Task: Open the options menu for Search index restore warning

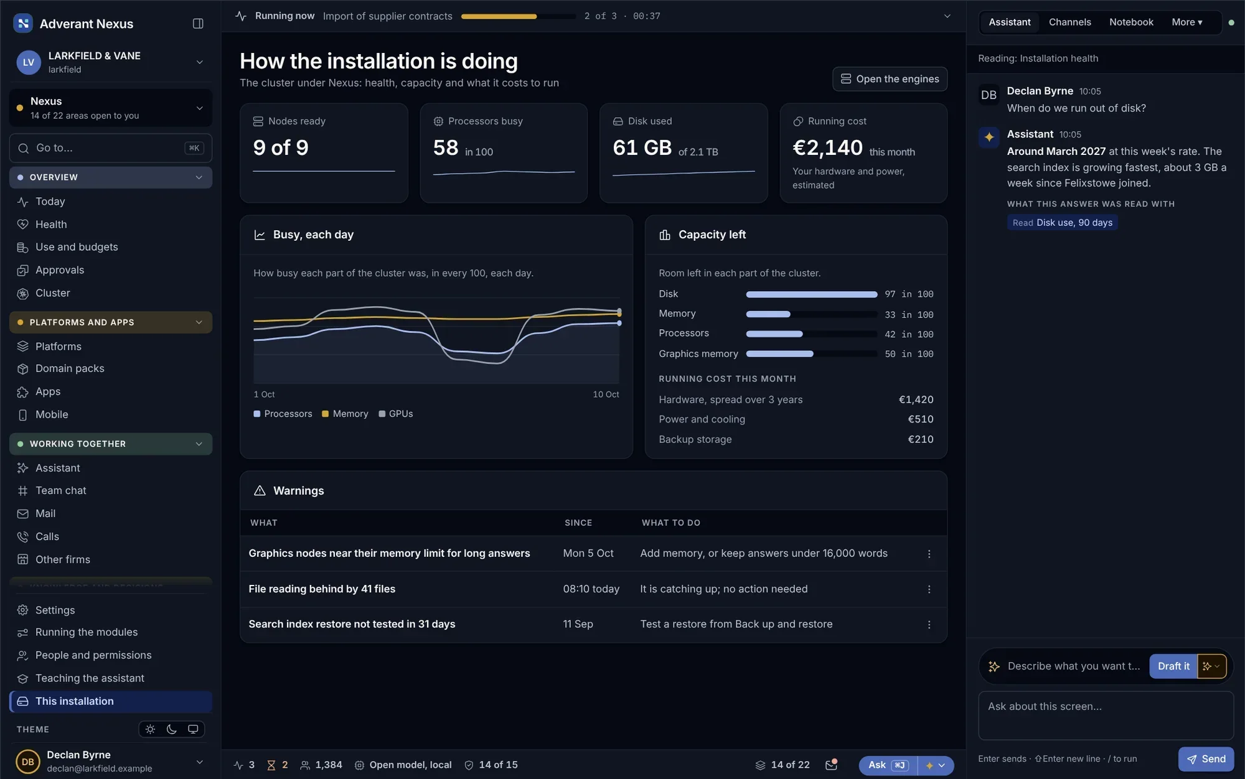Action: (929, 625)
